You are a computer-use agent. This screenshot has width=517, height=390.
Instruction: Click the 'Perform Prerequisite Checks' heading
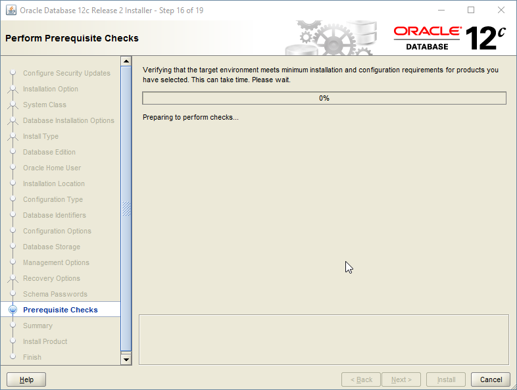72,38
